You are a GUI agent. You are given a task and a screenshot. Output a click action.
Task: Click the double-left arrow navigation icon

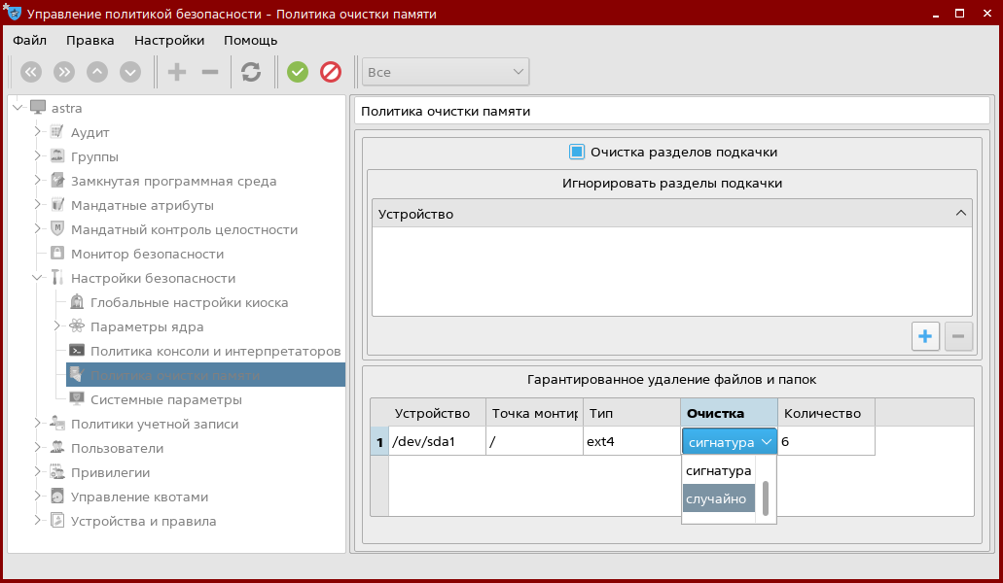[x=31, y=72]
